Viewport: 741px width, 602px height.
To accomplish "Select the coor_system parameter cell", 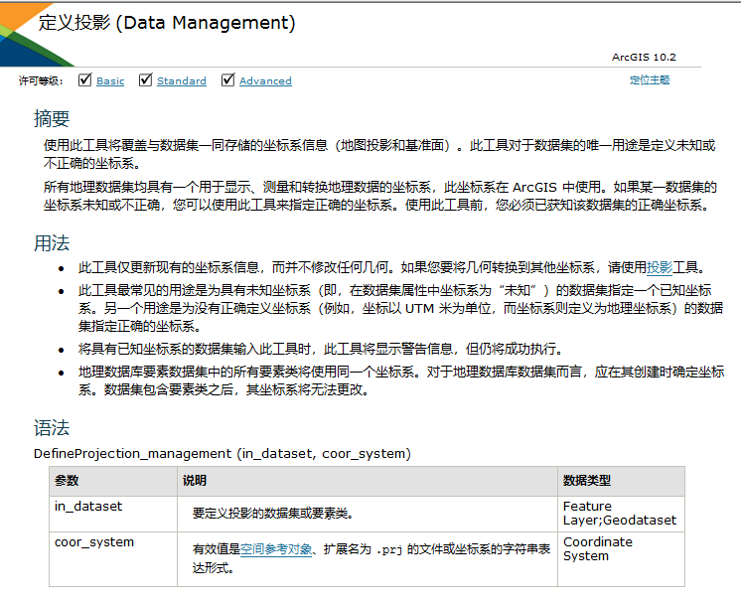I will point(93,542).
